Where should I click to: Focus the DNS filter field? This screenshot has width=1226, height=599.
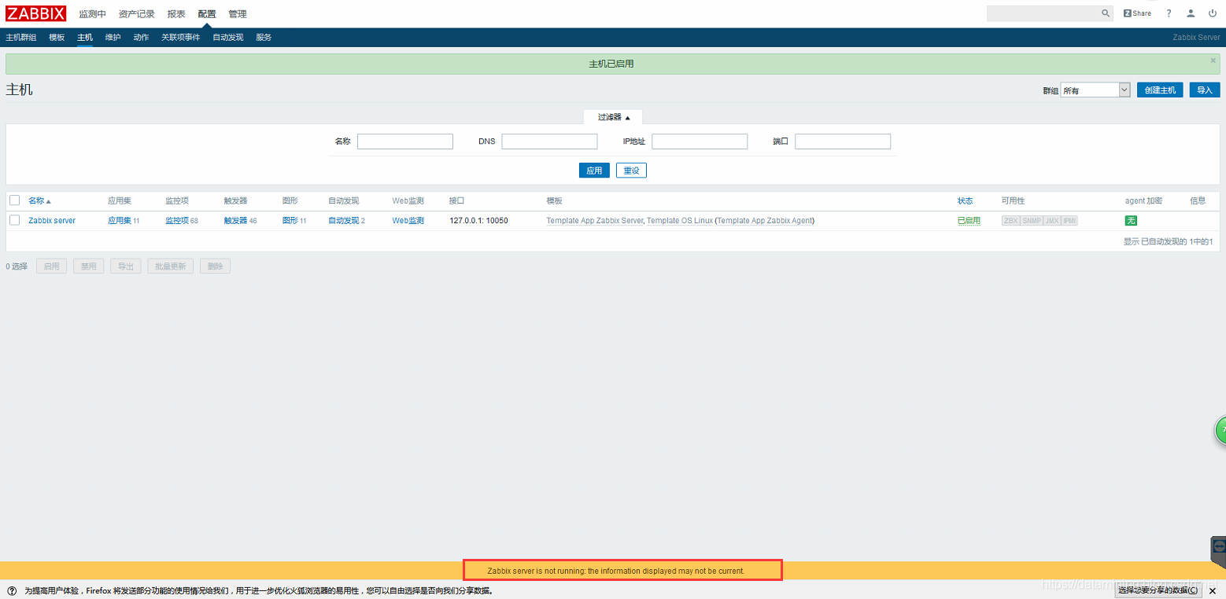[550, 141]
